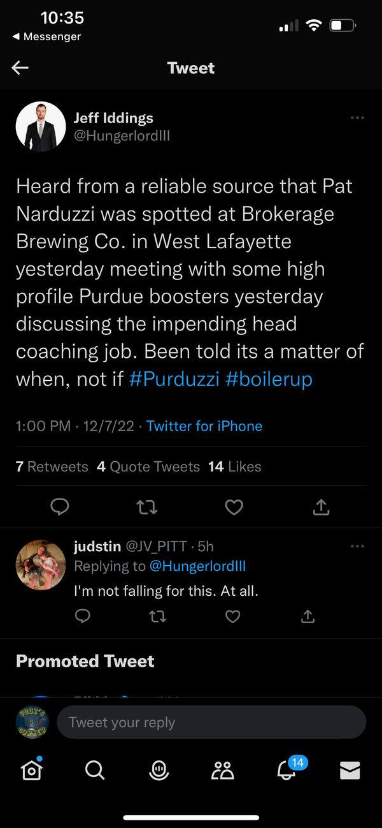This screenshot has width=382, height=828.
Task: Retweet the main tweet
Action: (147, 506)
